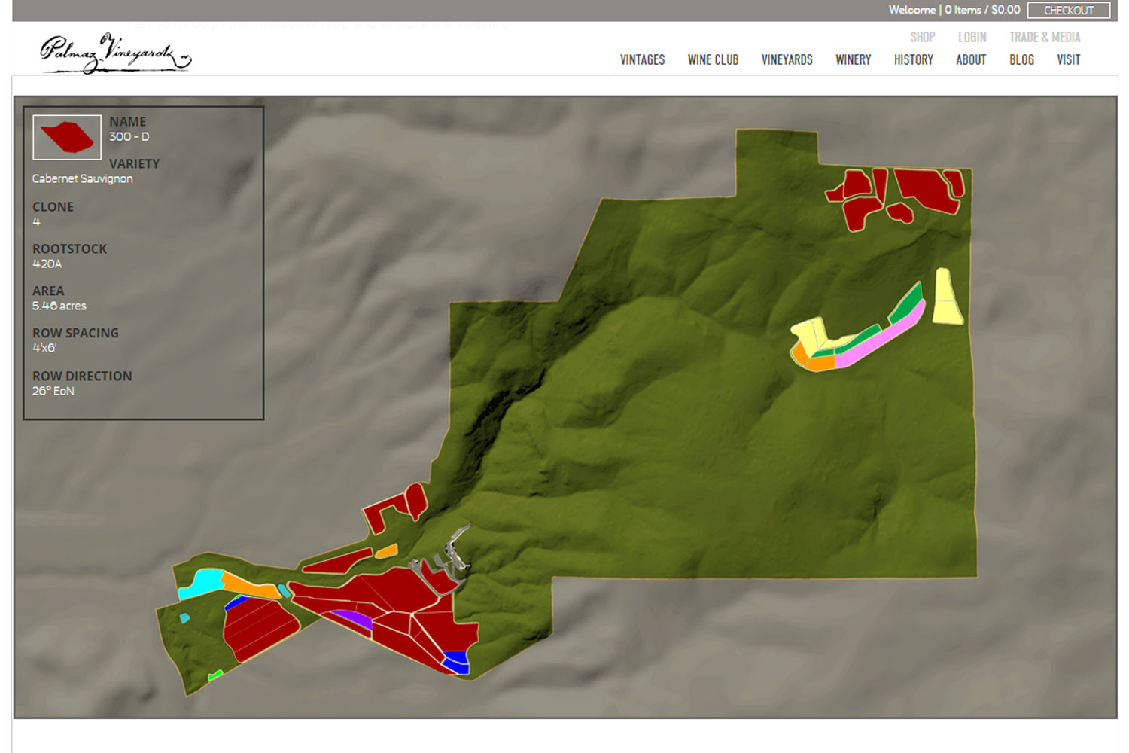This screenshot has width=1129, height=753.
Task: Select the small bright green block at southwest tip
Action: click(x=215, y=675)
